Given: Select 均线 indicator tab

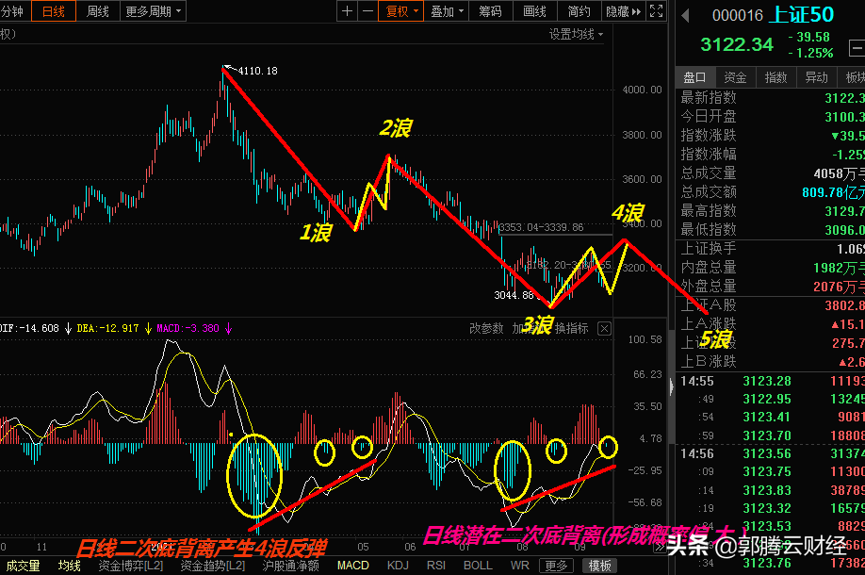Looking at the screenshot, I should tap(70, 566).
